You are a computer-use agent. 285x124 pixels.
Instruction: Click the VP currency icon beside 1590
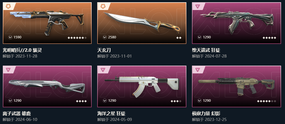[10, 37]
